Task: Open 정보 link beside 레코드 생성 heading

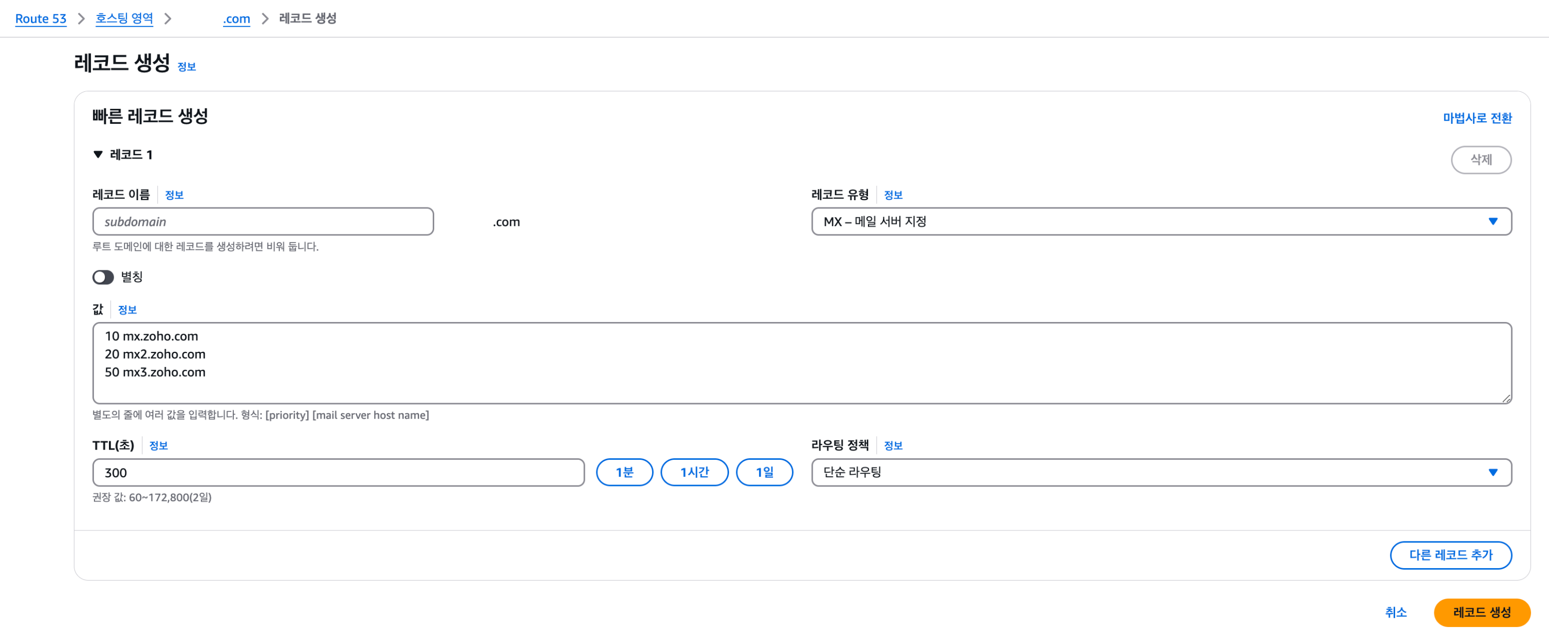Action: (x=186, y=67)
